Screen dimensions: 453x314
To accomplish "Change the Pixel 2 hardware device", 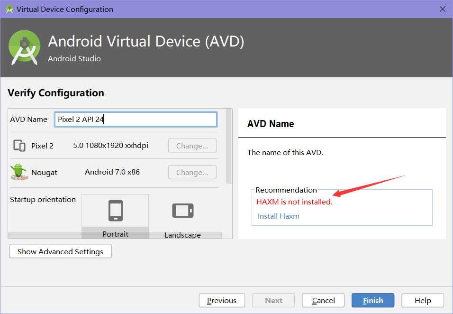I will (x=192, y=146).
